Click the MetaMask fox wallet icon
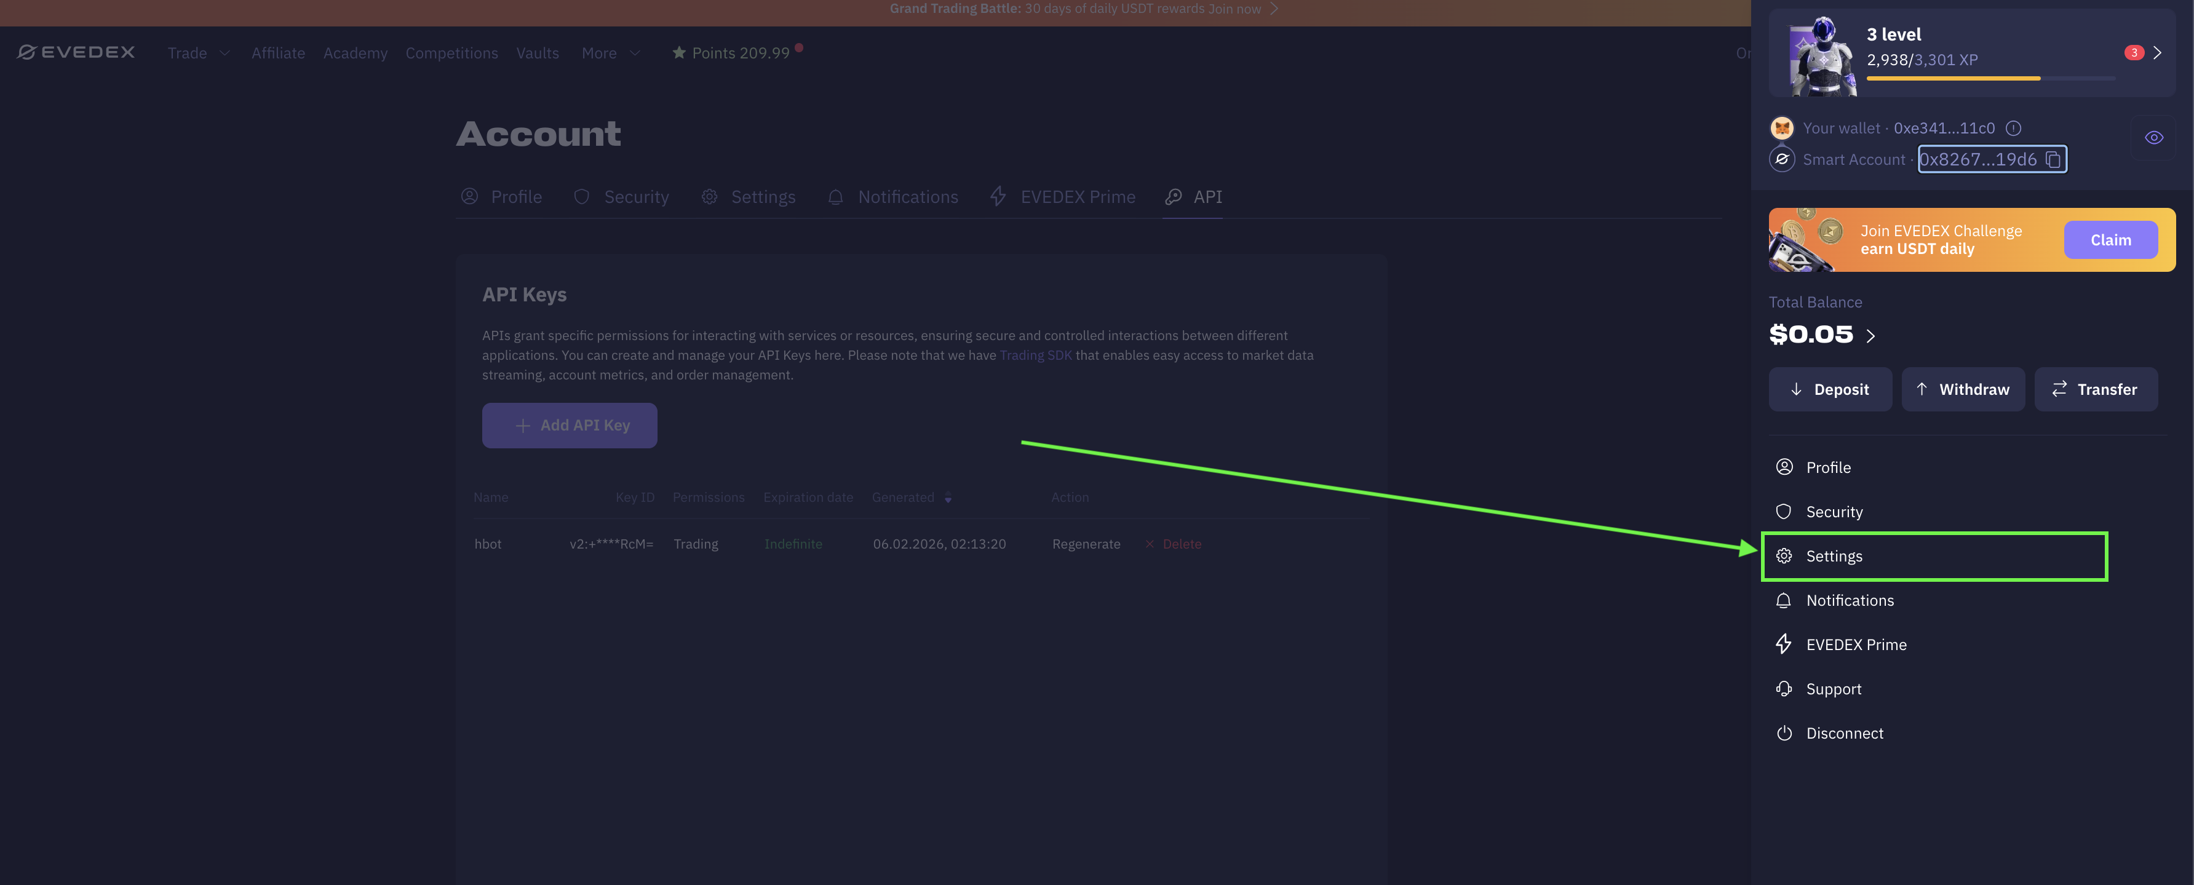The height and width of the screenshot is (885, 2194). click(1782, 128)
